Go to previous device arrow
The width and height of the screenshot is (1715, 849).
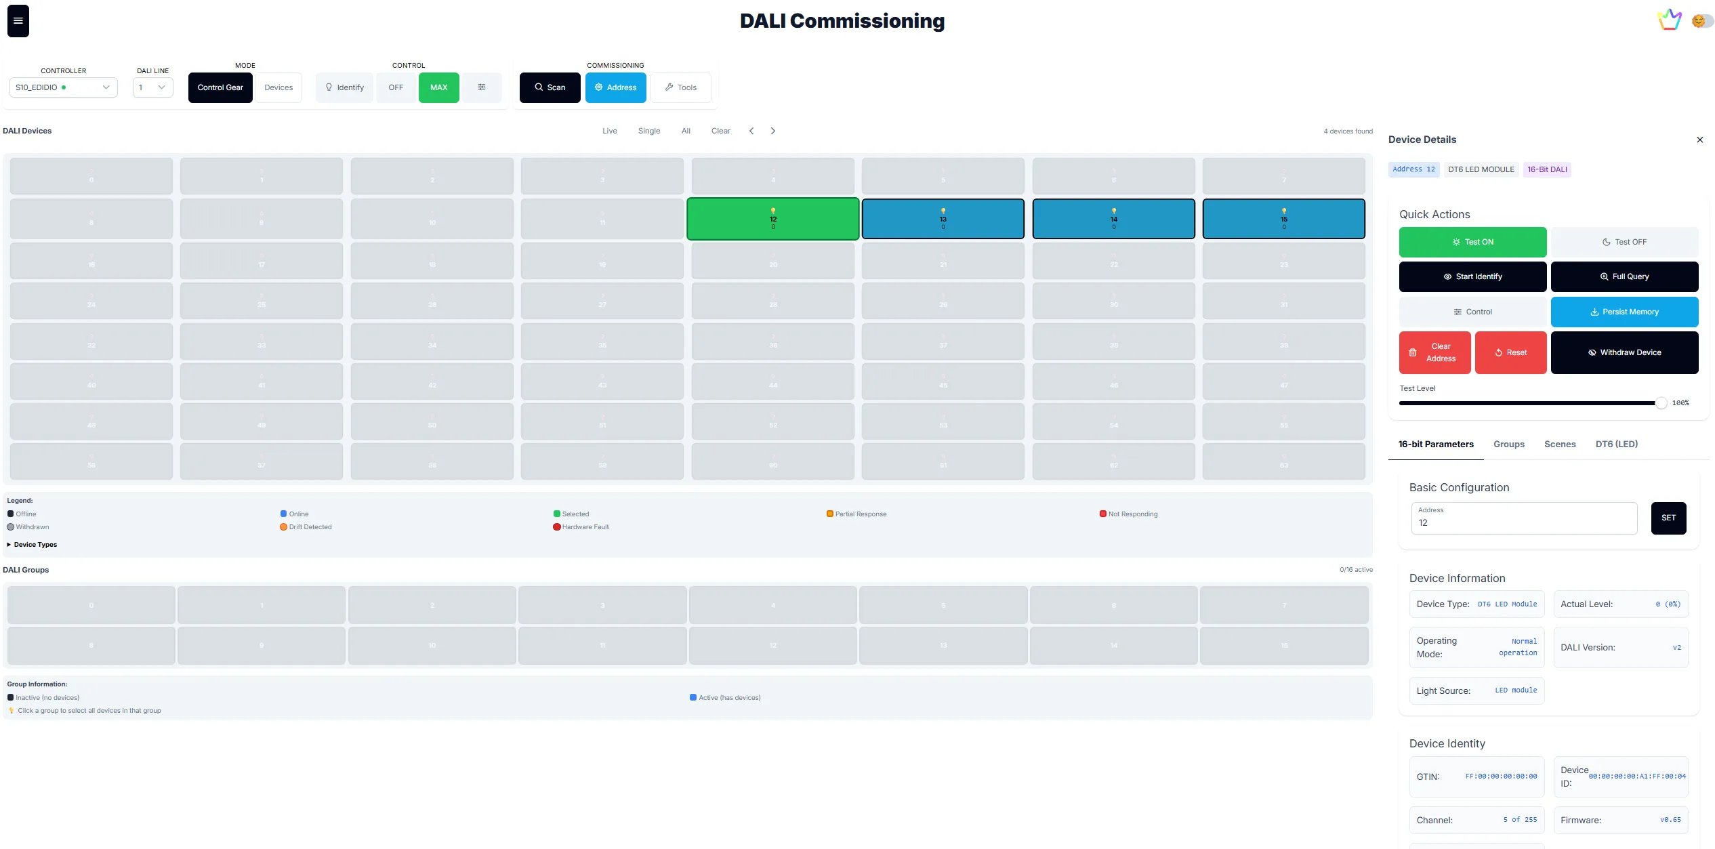tap(751, 131)
